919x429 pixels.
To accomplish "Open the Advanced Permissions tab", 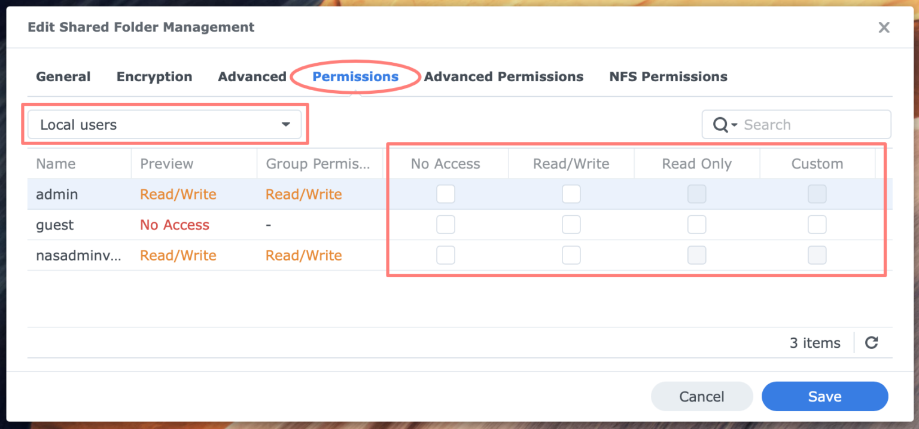I will (x=503, y=76).
